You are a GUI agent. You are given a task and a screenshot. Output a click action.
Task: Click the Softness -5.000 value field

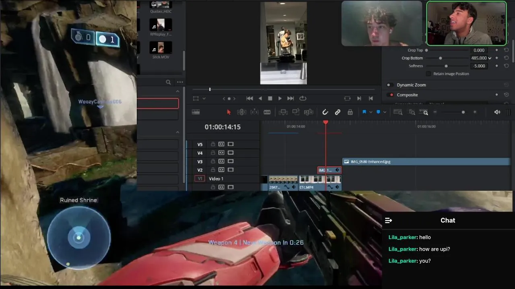[479, 66]
